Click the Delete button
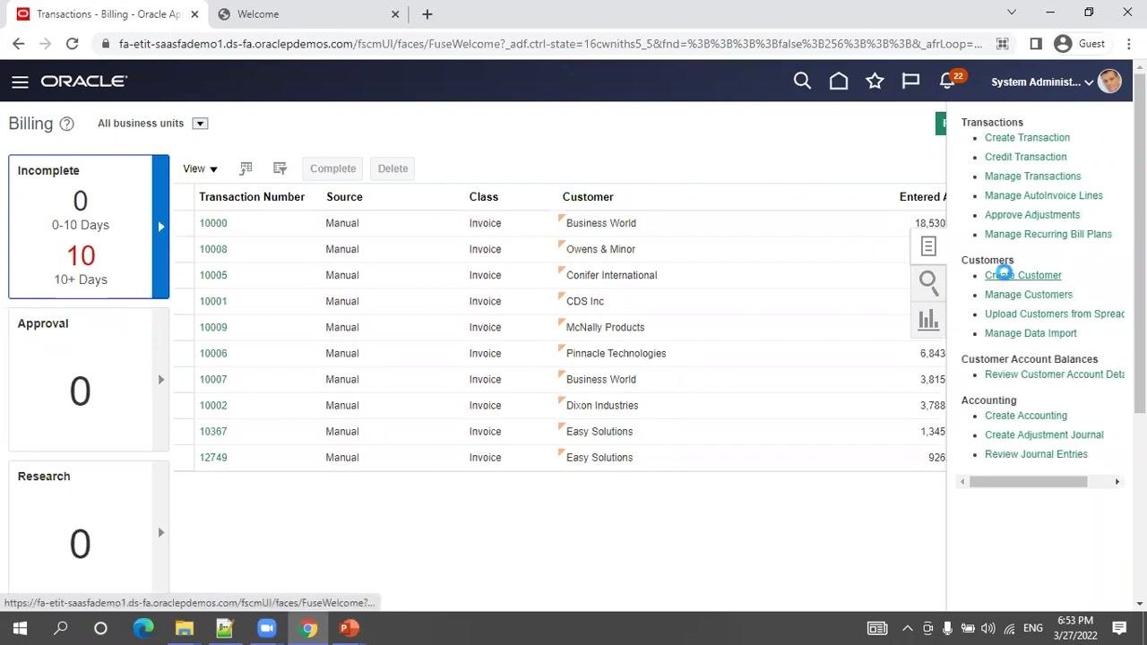The height and width of the screenshot is (645, 1147). point(392,168)
